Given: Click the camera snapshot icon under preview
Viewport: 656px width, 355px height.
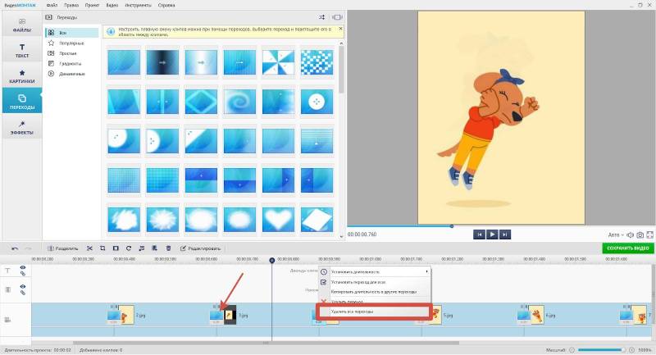Looking at the screenshot, I should (640, 235).
